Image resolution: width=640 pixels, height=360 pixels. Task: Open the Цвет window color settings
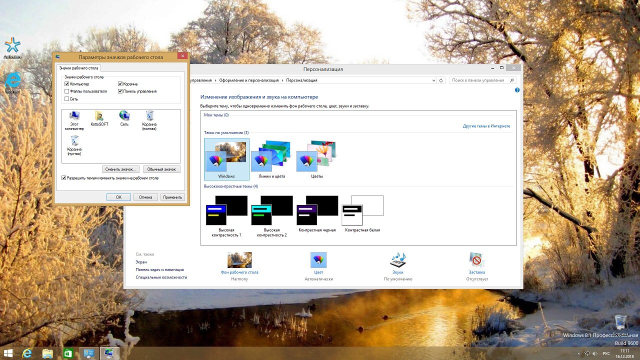318,260
